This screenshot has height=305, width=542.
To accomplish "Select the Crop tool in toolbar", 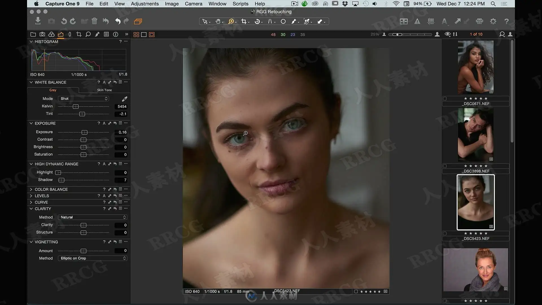I will (244, 21).
